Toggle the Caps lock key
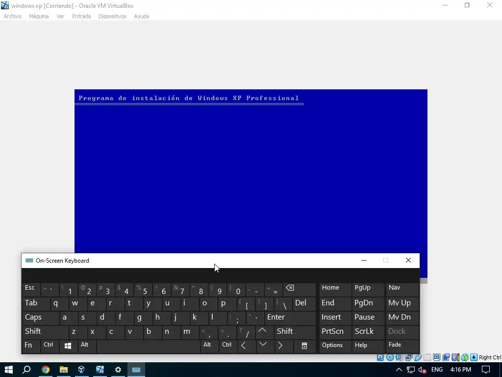Screen dimensions: 502x377 [x=40, y=318]
